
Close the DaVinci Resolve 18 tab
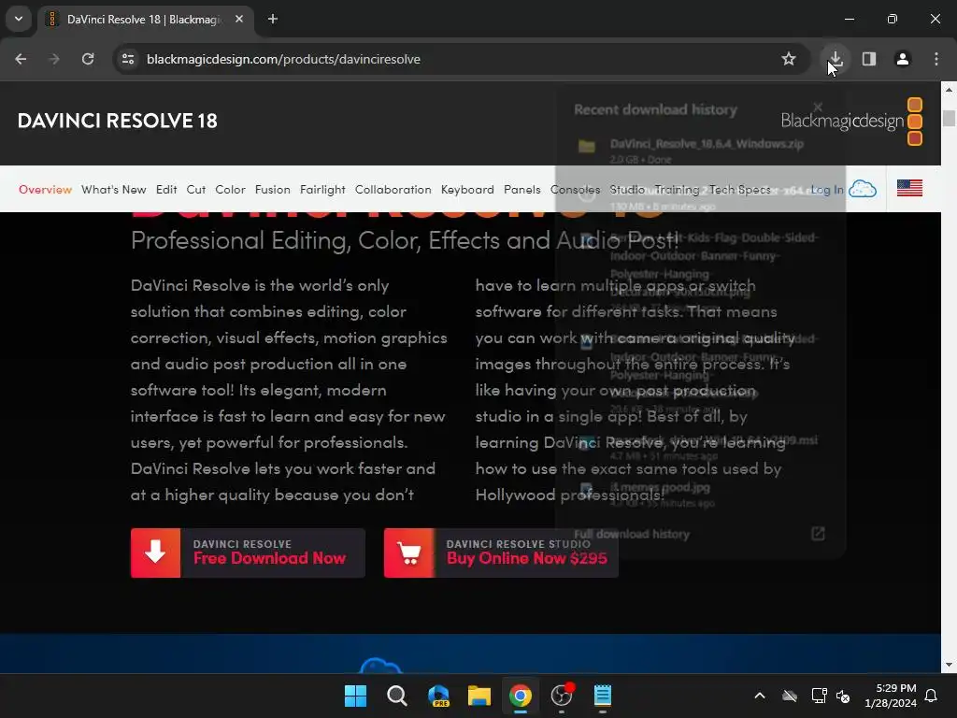click(239, 19)
